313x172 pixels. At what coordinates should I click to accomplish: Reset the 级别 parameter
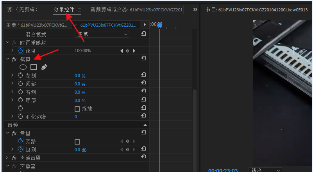tap(144, 149)
